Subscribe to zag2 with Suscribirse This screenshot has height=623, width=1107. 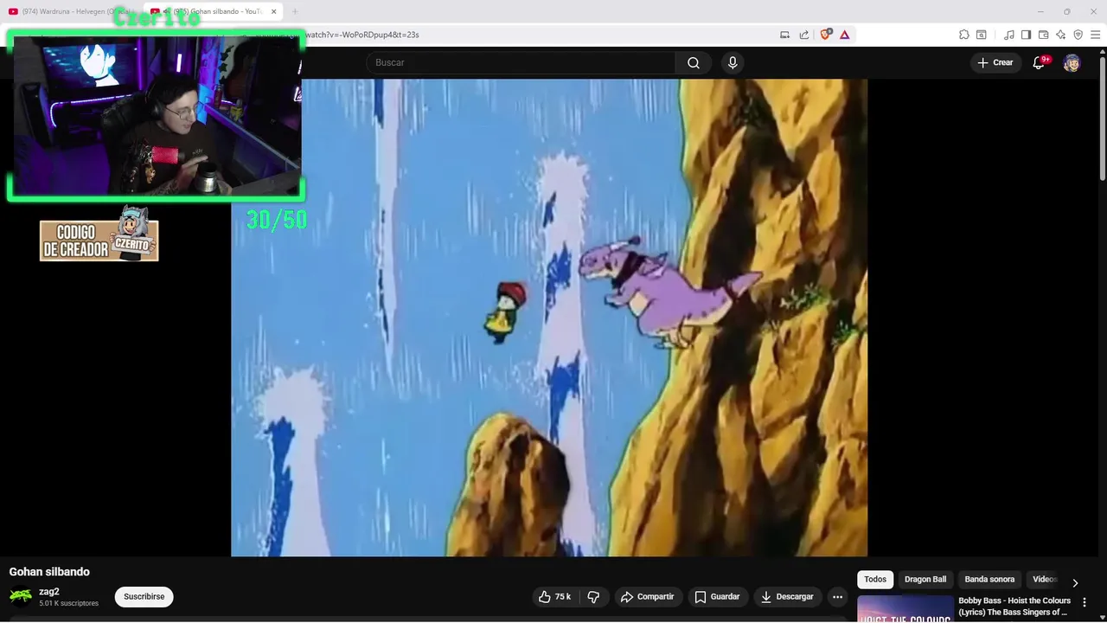click(144, 597)
